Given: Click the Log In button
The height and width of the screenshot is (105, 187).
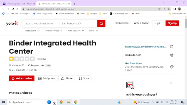Looking at the screenshot, I should pos(158,23).
